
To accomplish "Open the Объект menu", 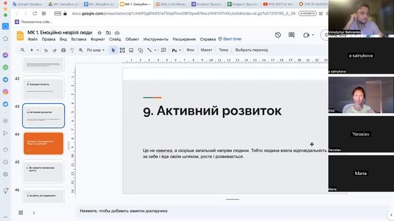I will [x=132, y=39].
